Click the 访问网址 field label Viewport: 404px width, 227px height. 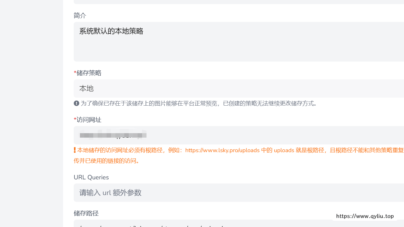tap(89, 120)
